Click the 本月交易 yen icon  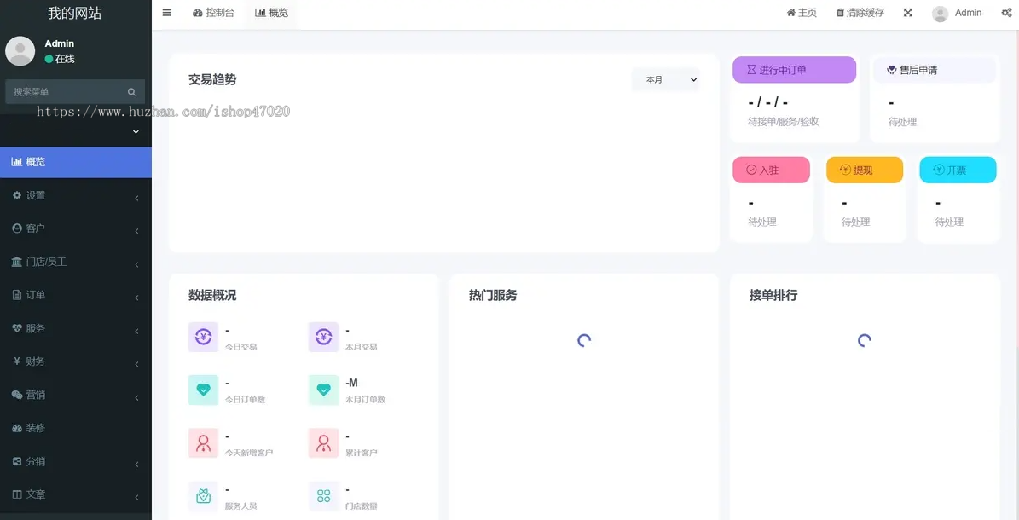[324, 337]
